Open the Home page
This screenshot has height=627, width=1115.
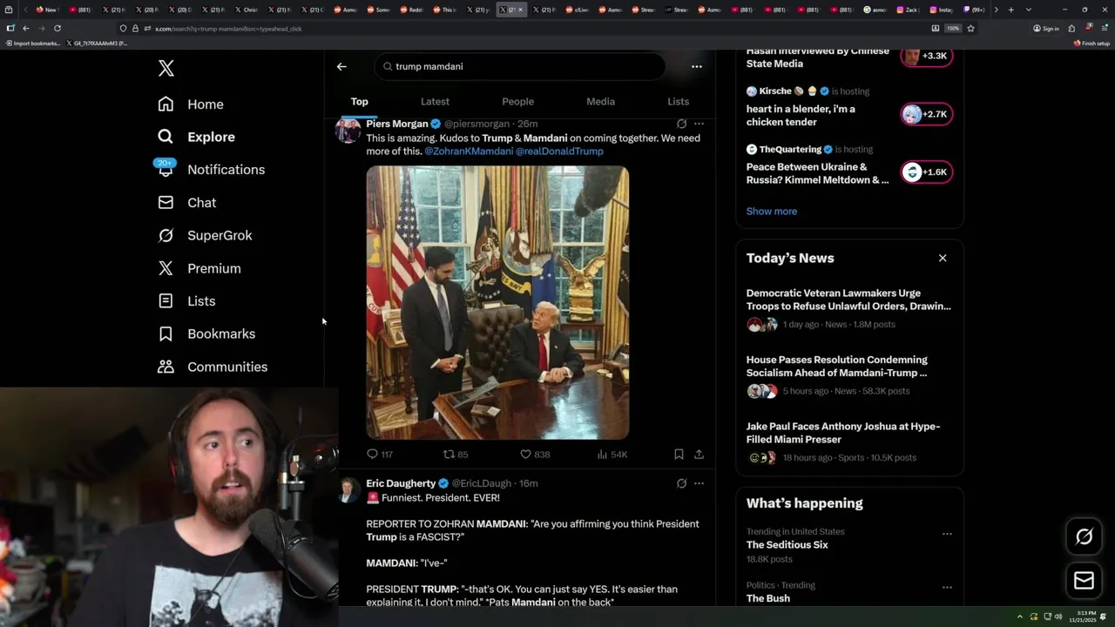(x=191, y=104)
